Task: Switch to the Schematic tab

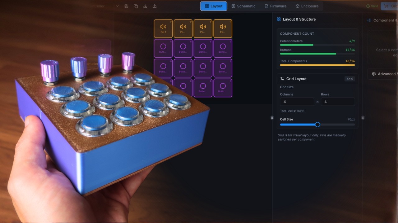Action: [243, 6]
